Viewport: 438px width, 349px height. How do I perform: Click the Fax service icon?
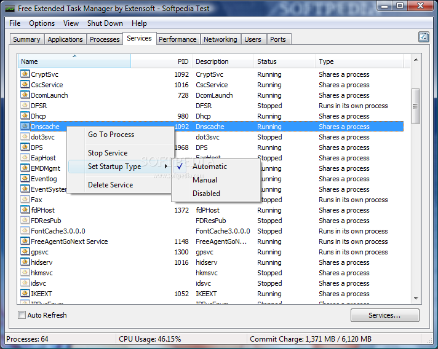click(x=25, y=200)
